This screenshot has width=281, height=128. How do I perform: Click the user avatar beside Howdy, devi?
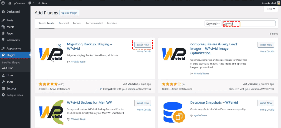(x=278, y=3)
